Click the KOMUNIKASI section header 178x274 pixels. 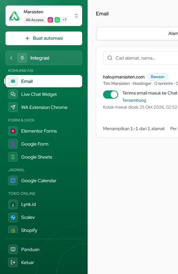coord(21,71)
